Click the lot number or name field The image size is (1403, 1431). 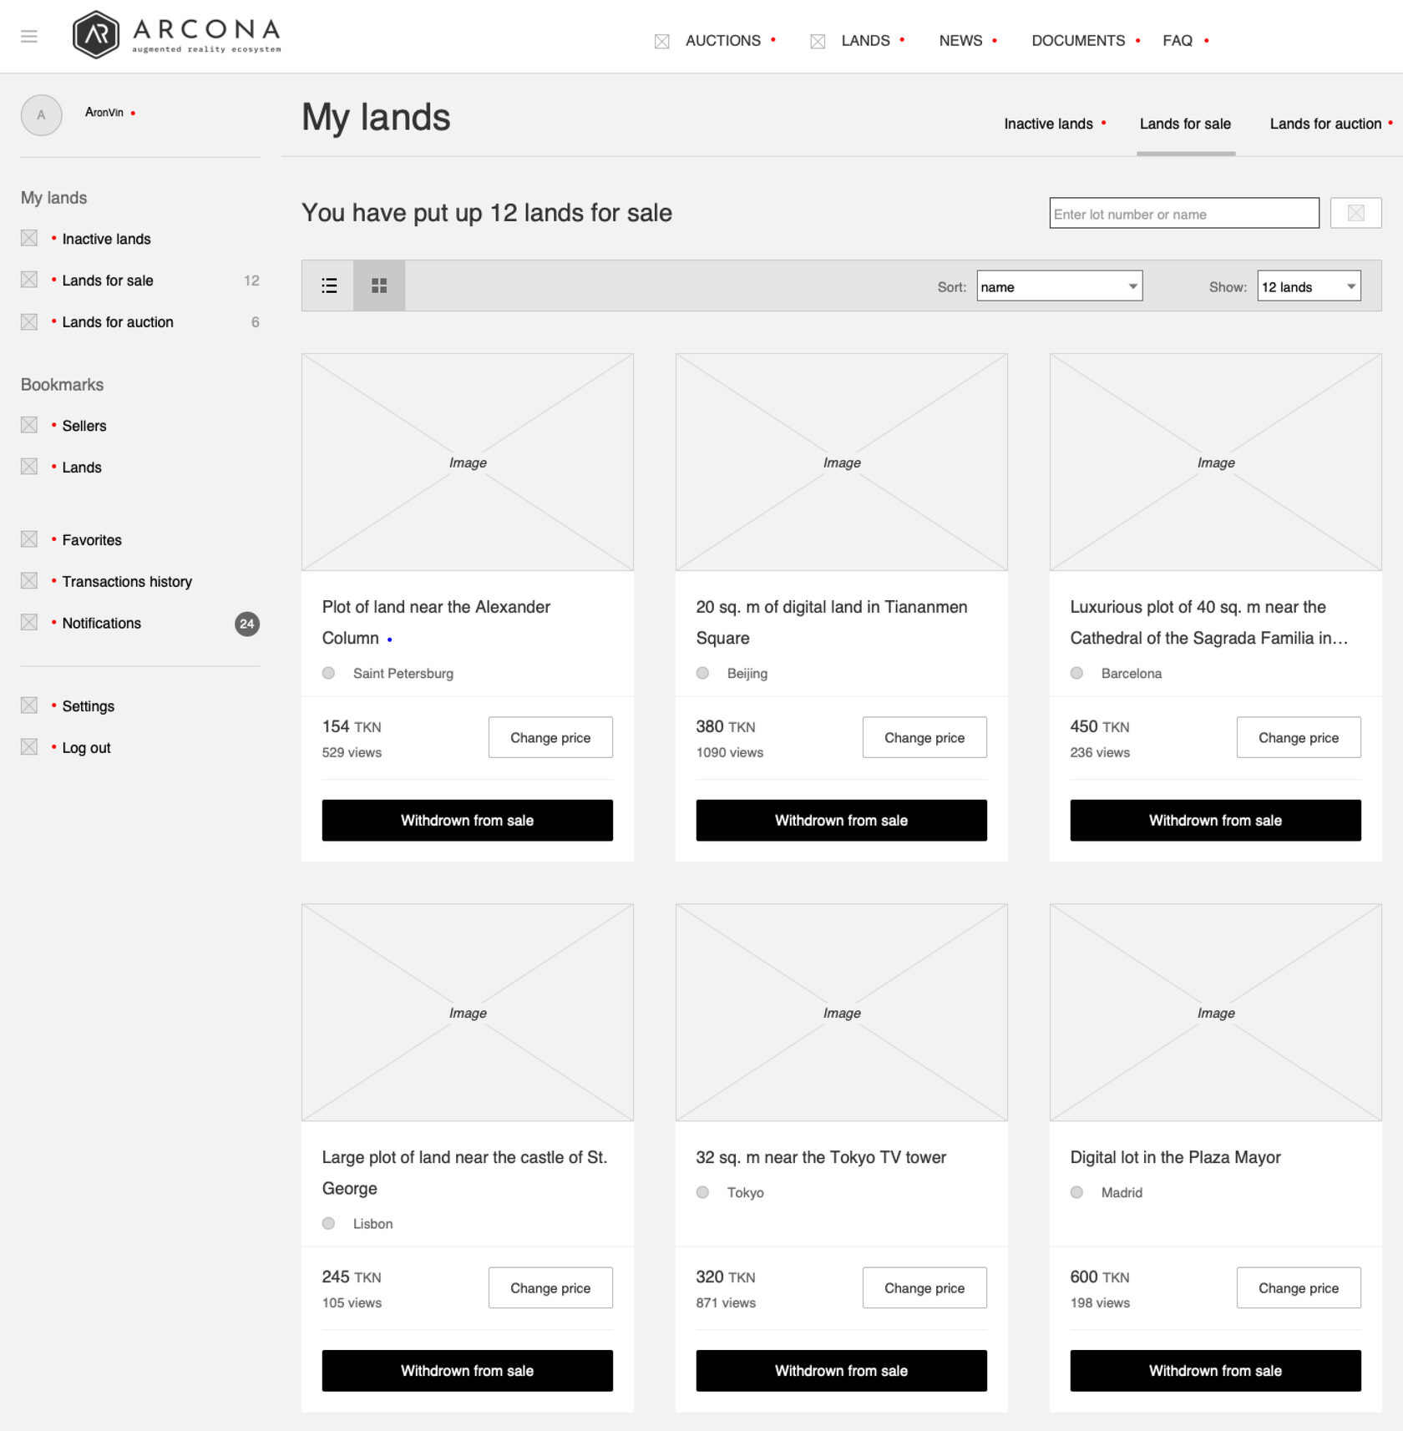(1183, 214)
